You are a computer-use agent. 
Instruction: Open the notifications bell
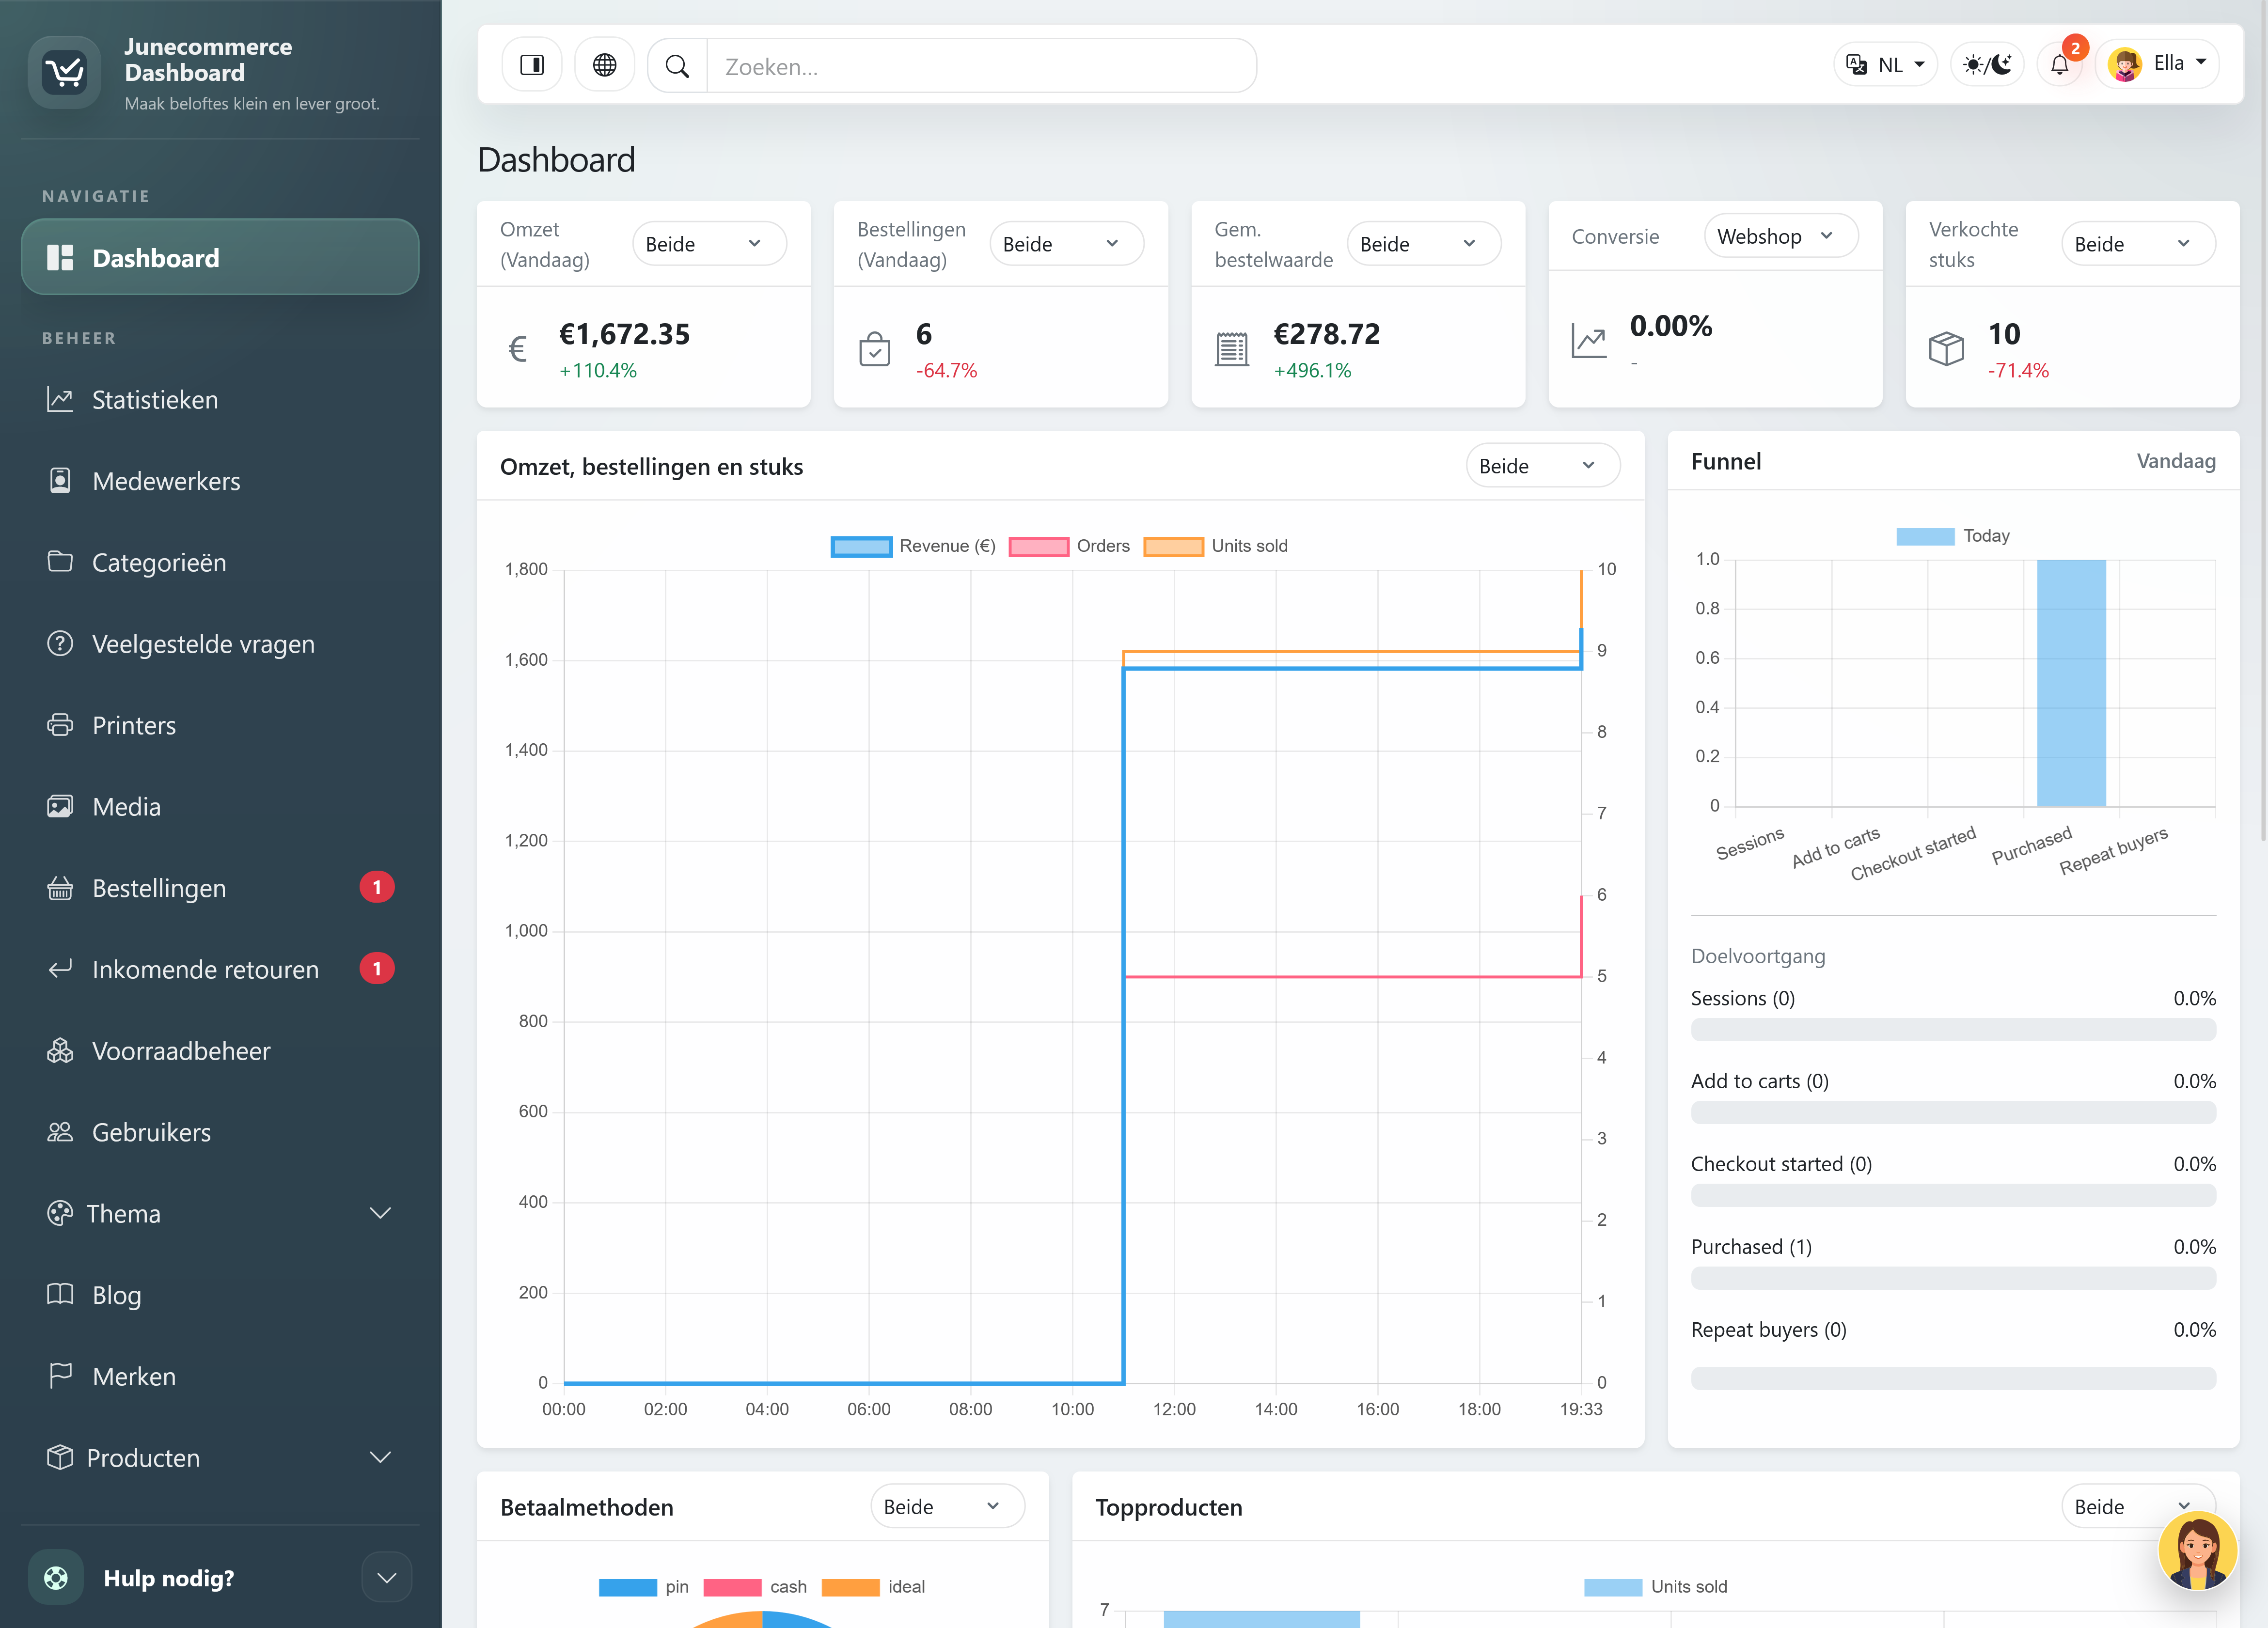(2059, 66)
